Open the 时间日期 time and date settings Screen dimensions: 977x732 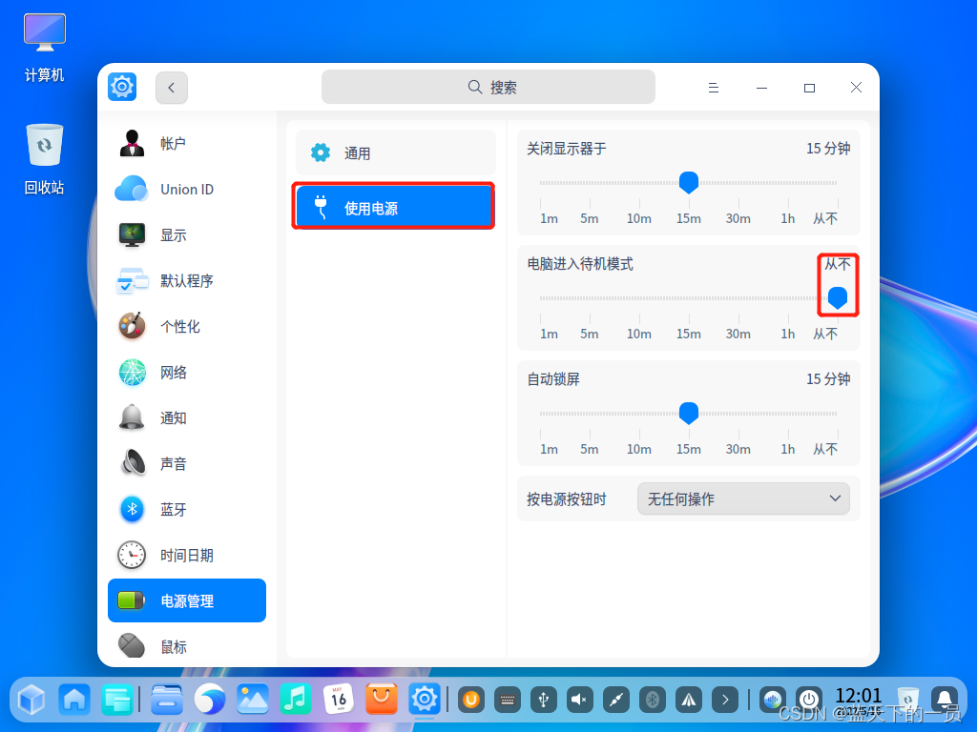coord(186,556)
